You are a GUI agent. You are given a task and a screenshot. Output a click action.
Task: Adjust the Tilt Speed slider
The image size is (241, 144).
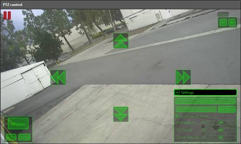click(221, 130)
